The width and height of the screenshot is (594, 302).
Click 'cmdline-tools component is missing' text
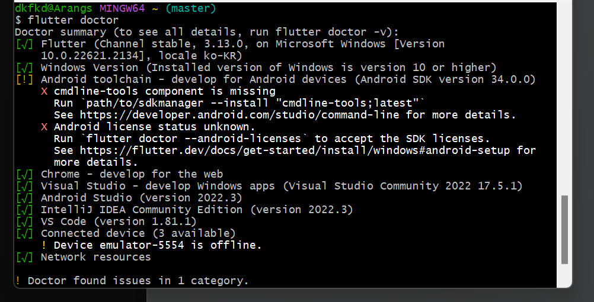click(x=164, y=91)
